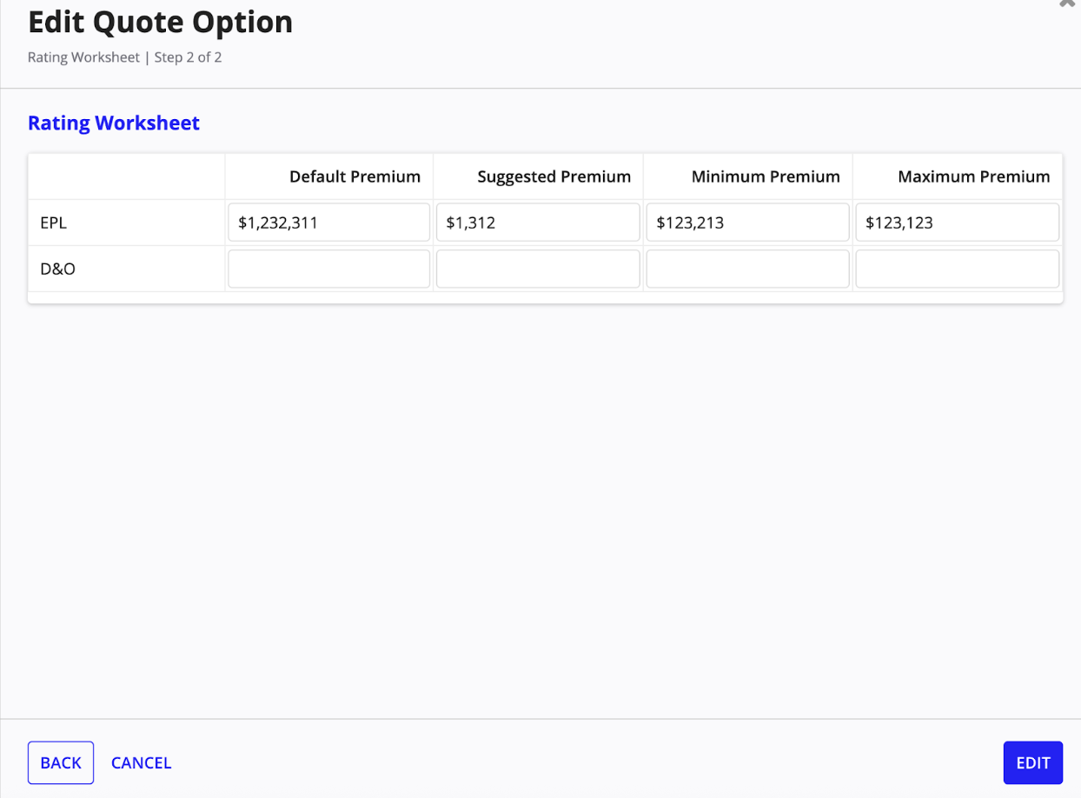Click the Rating Worksheet section heading

tap(114, 123)
